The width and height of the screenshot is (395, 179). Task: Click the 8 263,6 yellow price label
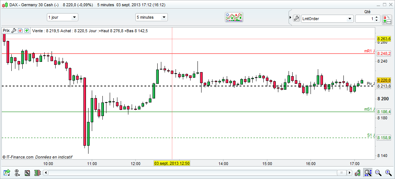pos(384,39)
